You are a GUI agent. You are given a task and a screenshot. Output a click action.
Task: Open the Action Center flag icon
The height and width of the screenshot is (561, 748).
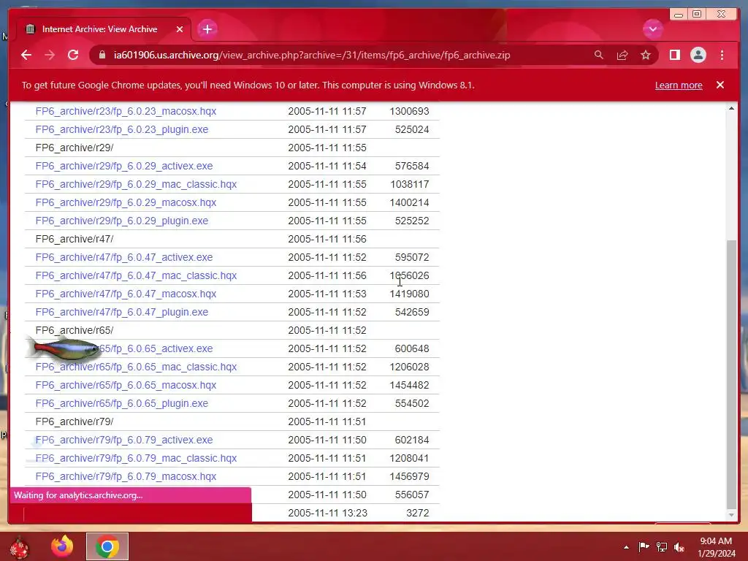(644, 546)
